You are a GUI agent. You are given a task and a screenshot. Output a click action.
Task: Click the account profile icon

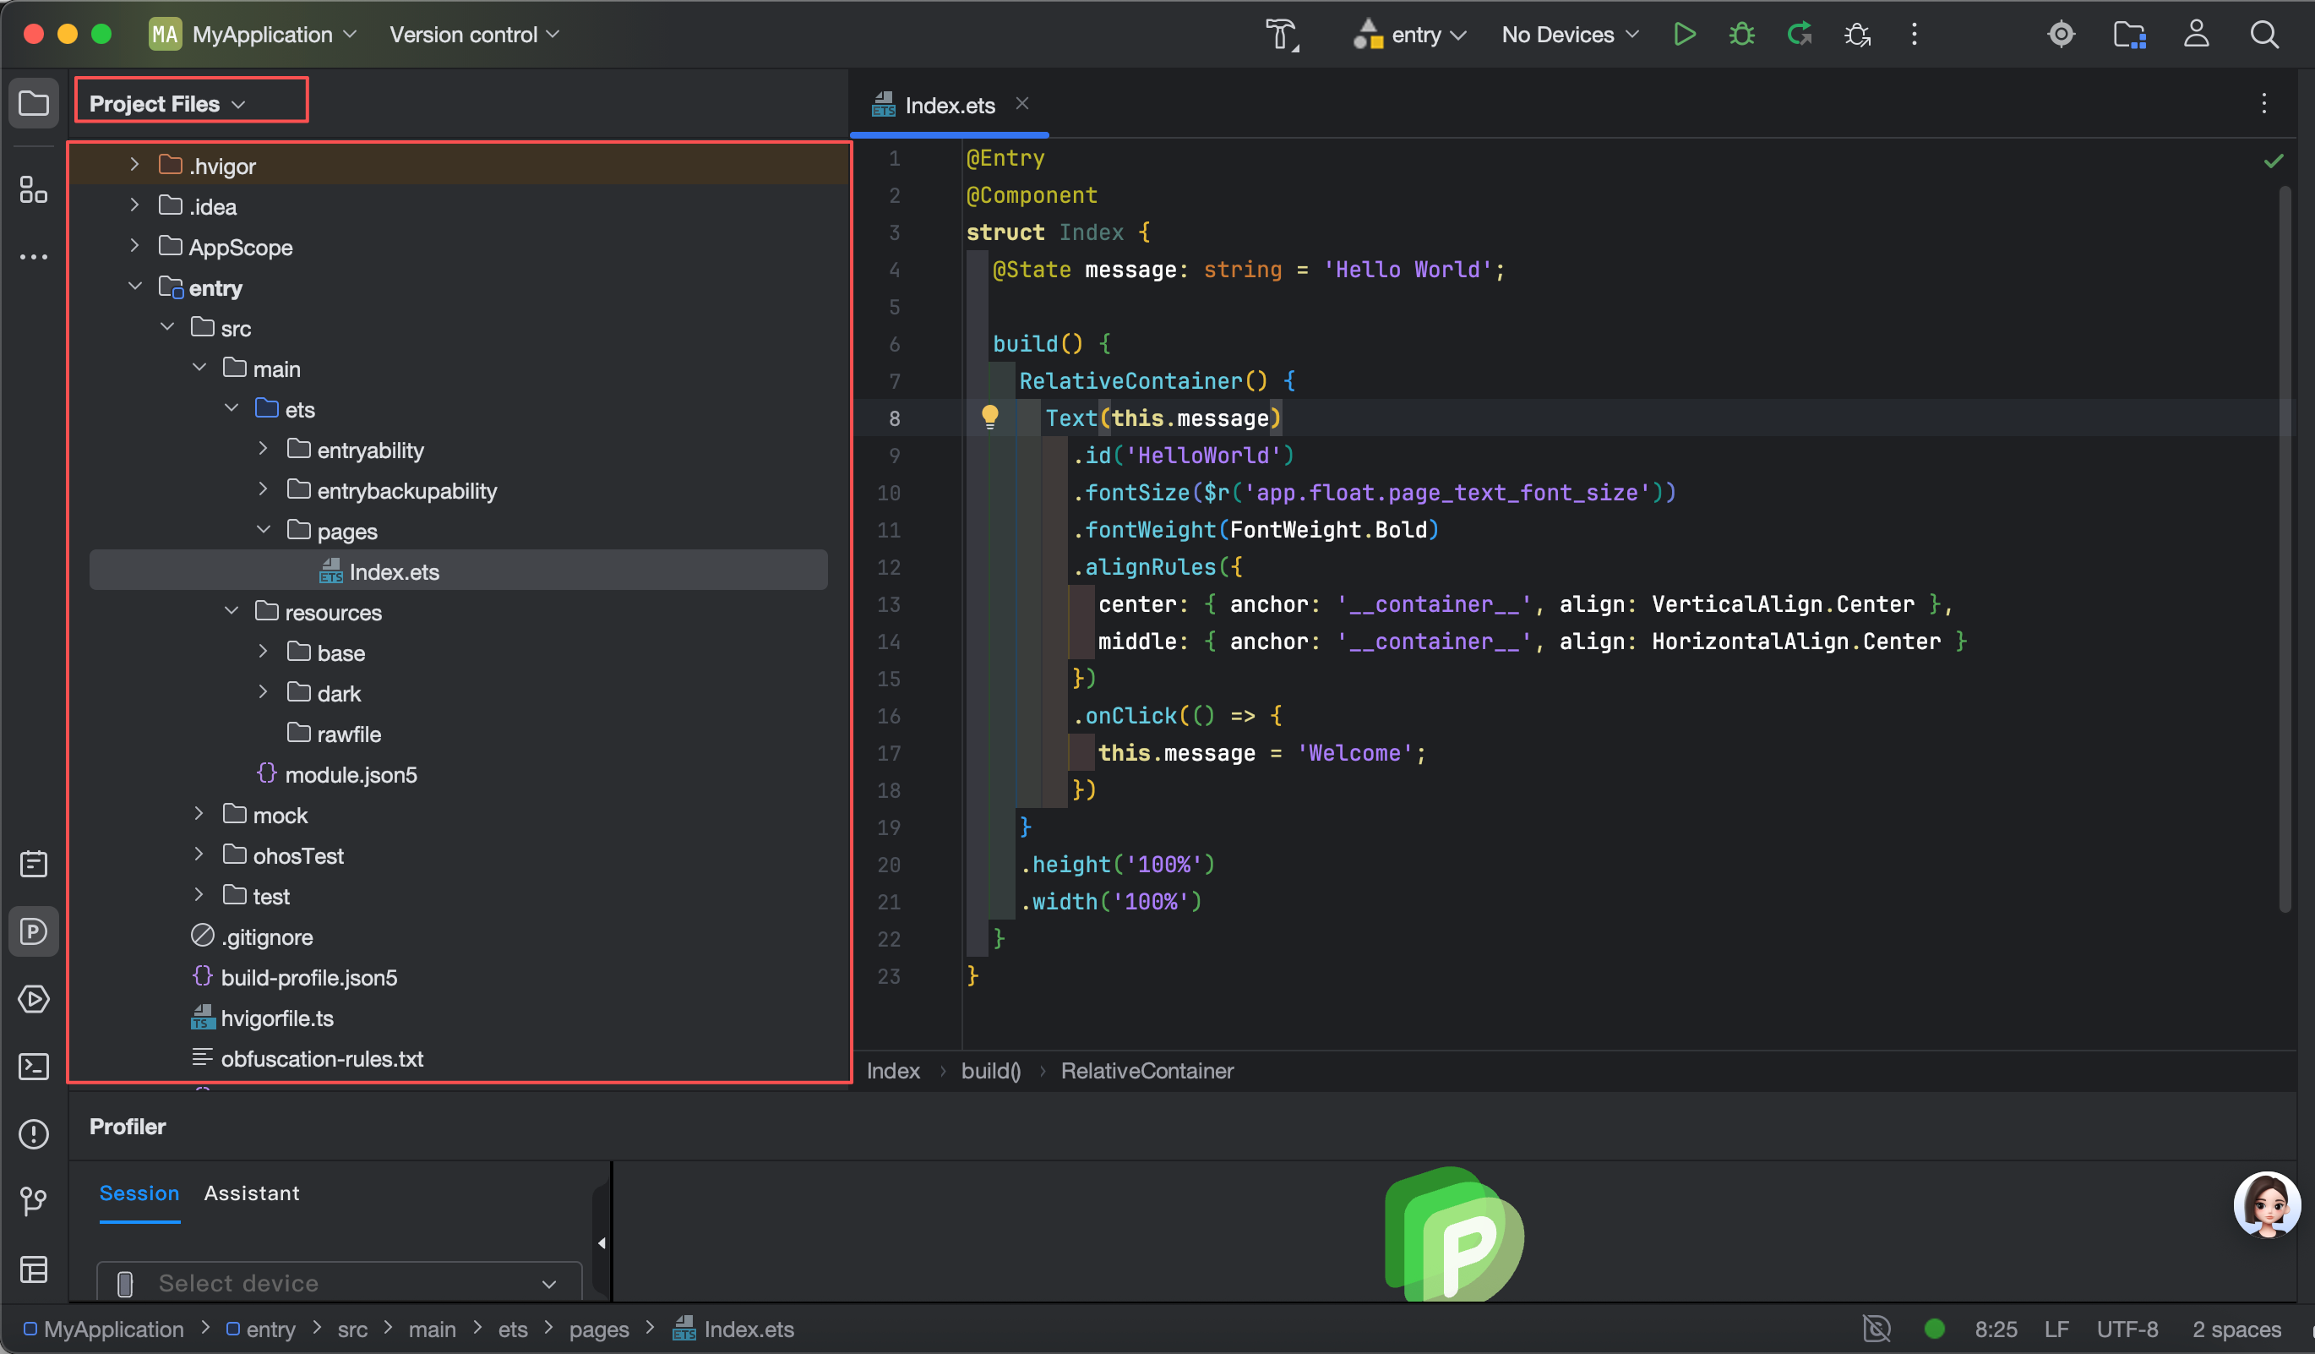(2196, 35)
